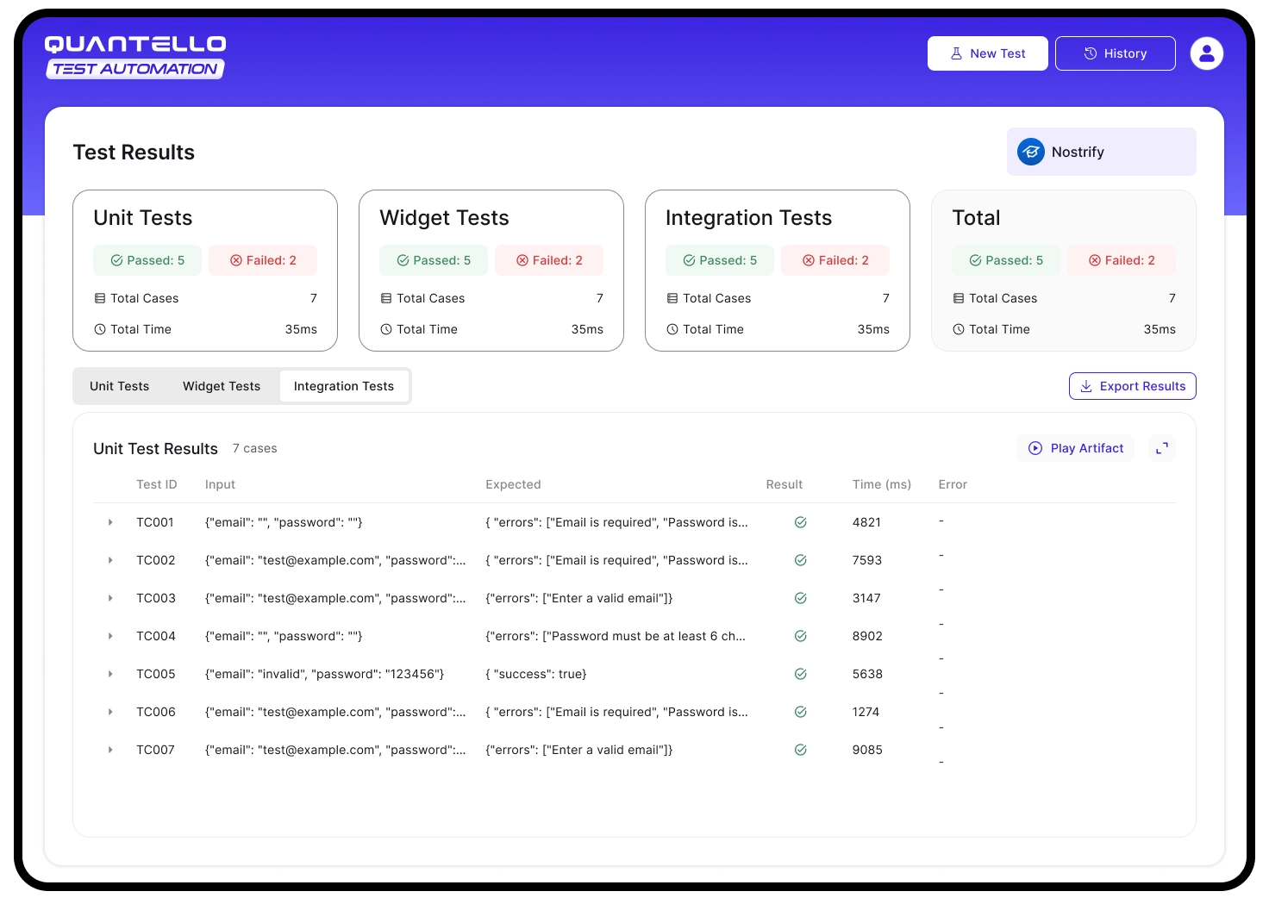
Task: Click the expand fullscreen icon beside Play Artifact
Action: pos(1162,448)
